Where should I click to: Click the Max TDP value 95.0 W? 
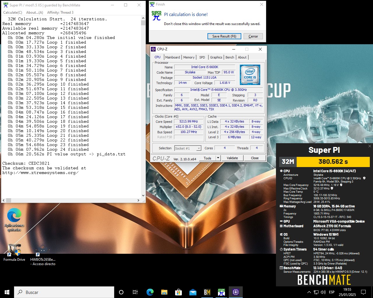click(x=229, y=72)
